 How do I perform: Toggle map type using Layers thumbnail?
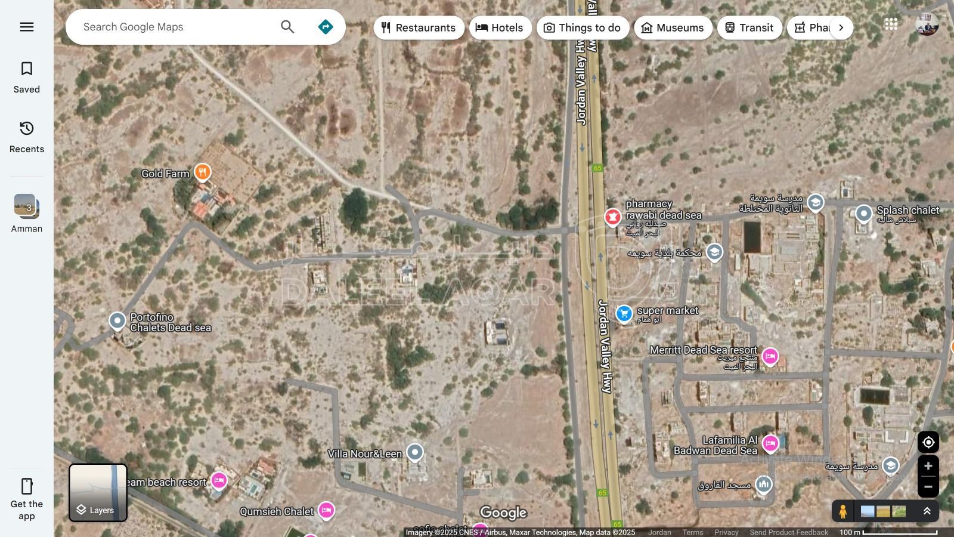pyautogui.click(x=98, y=493)
